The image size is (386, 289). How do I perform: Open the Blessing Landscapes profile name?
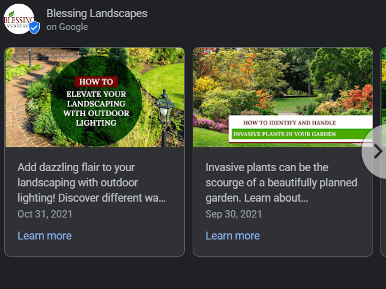(x=97, y=13)
